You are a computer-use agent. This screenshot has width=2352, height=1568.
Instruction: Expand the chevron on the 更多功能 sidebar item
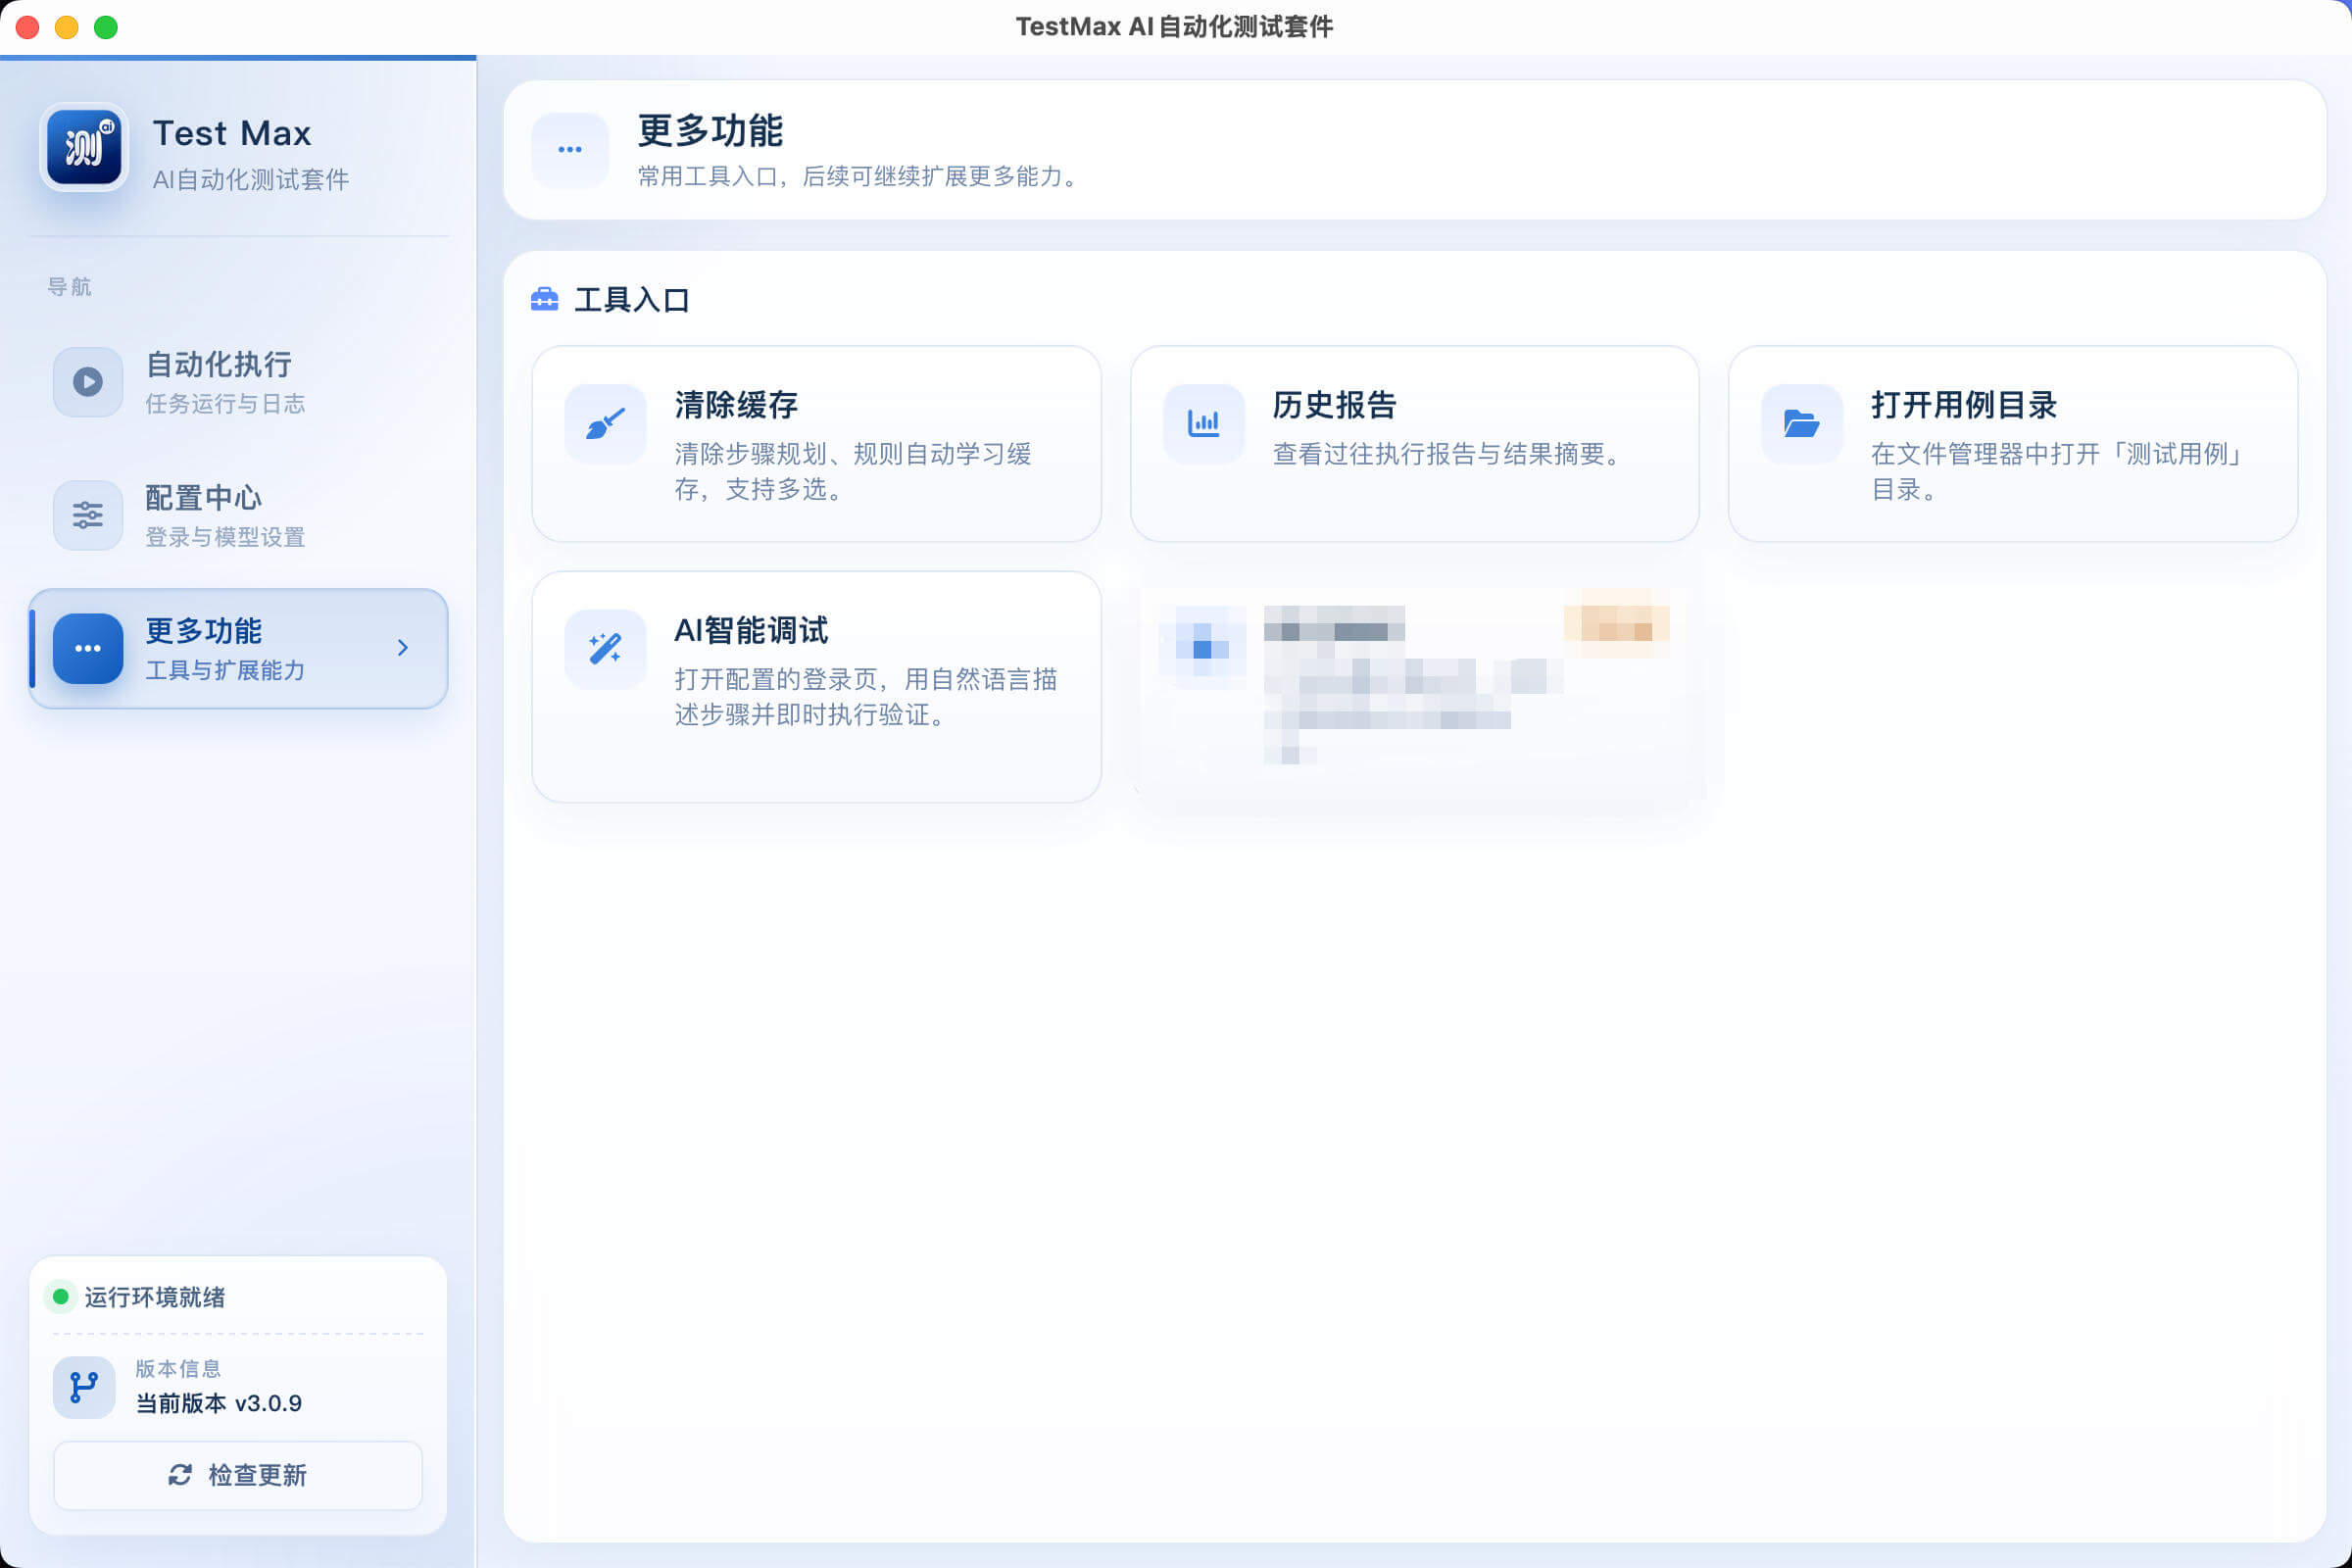[x=403, y=648]
